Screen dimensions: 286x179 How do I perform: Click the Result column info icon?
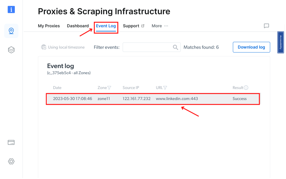click(246, 88)
